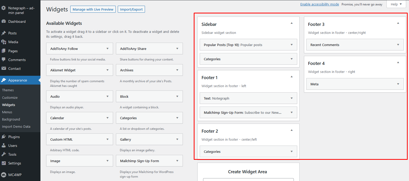The width and height of the screenshot is (409, 181).
Task: Open the Custom HTML available widget dropdown
Action: click(x=107, y=139)
